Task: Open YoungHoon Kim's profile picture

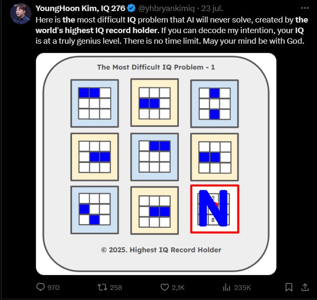Action: 20,14
